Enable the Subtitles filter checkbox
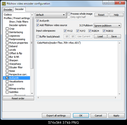The image size is (127, 125). pos(7,92)
